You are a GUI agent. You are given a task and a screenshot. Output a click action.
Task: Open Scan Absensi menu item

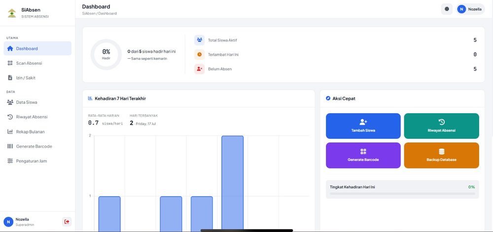(37, 63)
